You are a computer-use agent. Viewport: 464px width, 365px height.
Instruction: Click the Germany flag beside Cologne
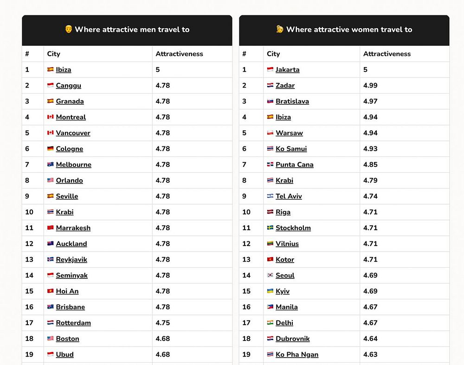coord(50,149)
